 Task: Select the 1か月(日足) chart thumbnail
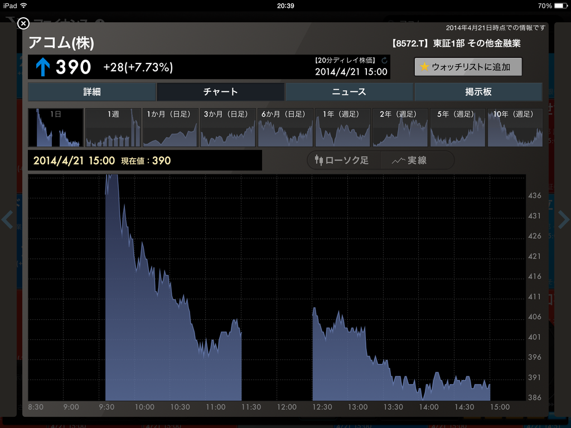171,128
